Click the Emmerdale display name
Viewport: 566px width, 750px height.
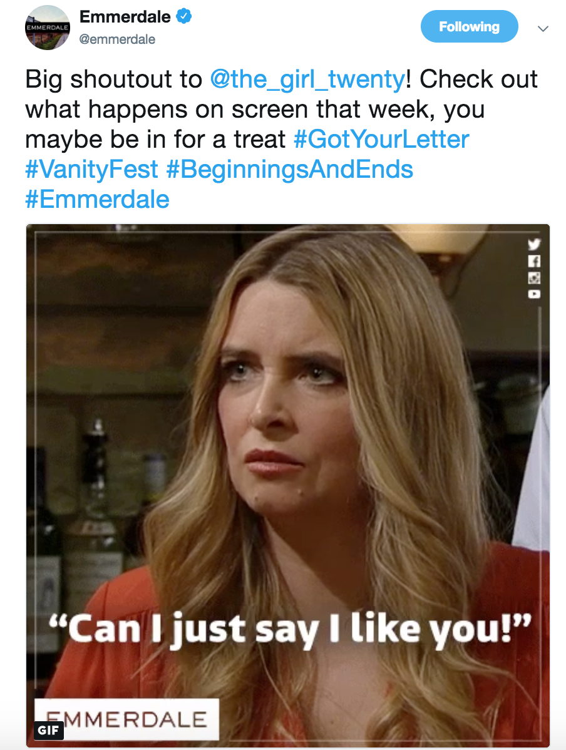click(x=125, y=17)
